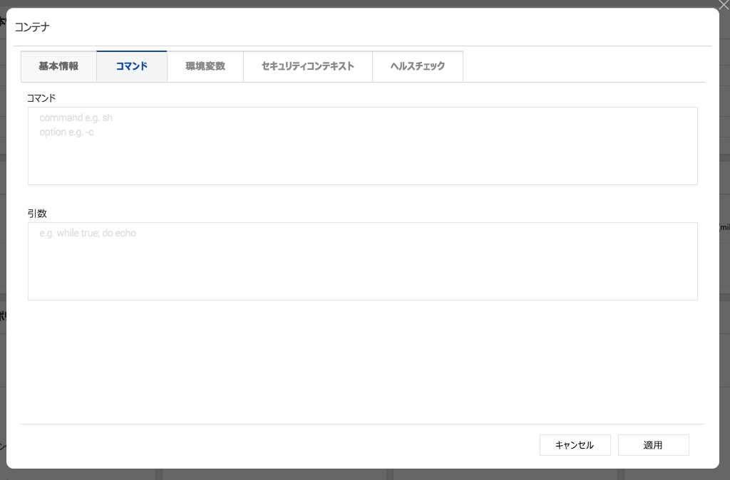The image size is (730, 480).
Task: Click footer area left of キャンセル button
Action: [x=285, y=445]
